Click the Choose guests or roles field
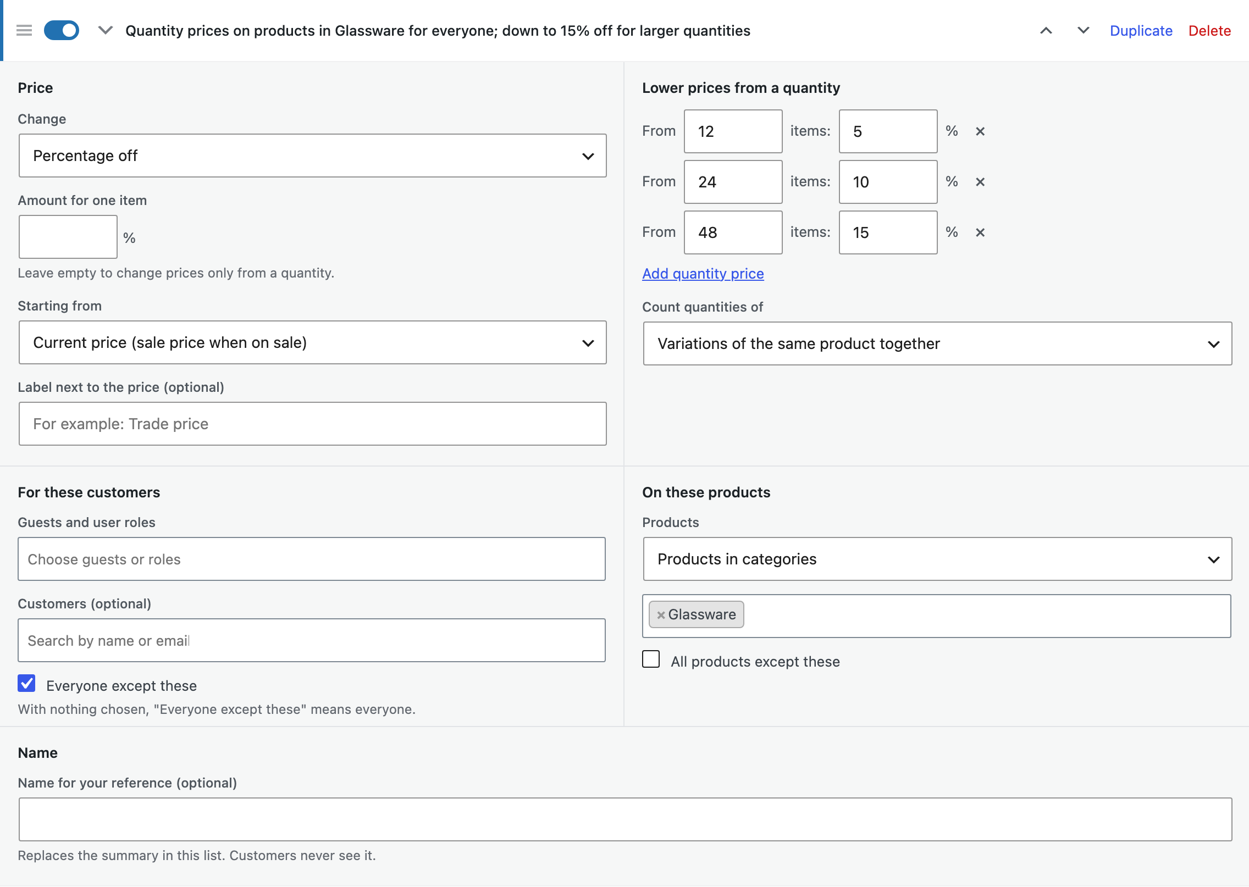This screenshot has width=1249, height=887. point(312,559)
